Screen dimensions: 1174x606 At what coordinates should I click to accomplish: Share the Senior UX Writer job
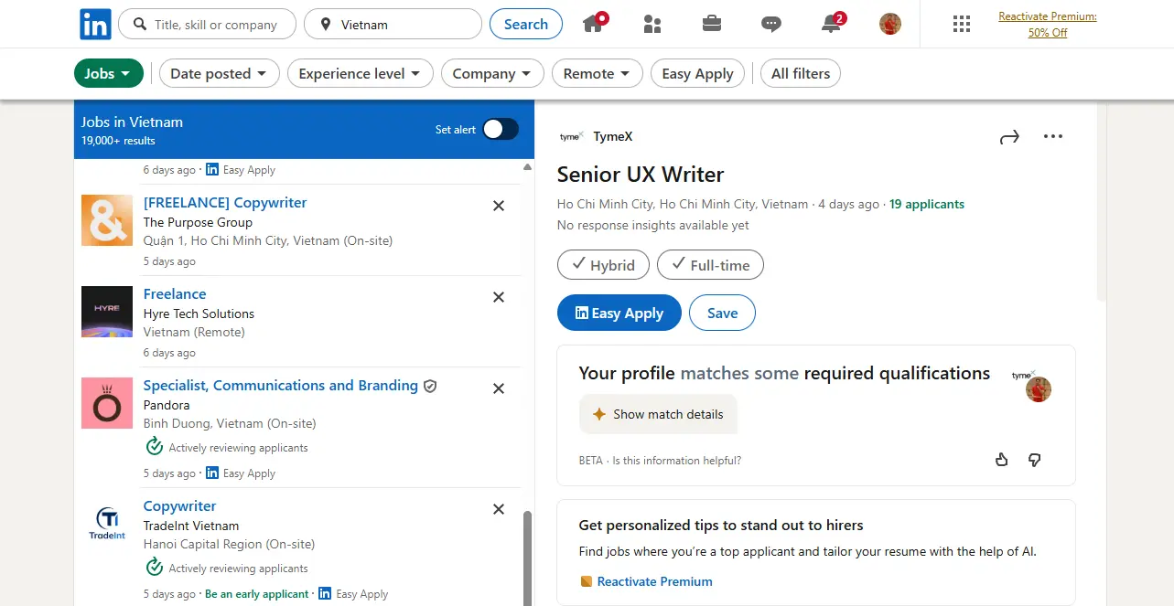pyautogui.click(x=1009, y=137)
